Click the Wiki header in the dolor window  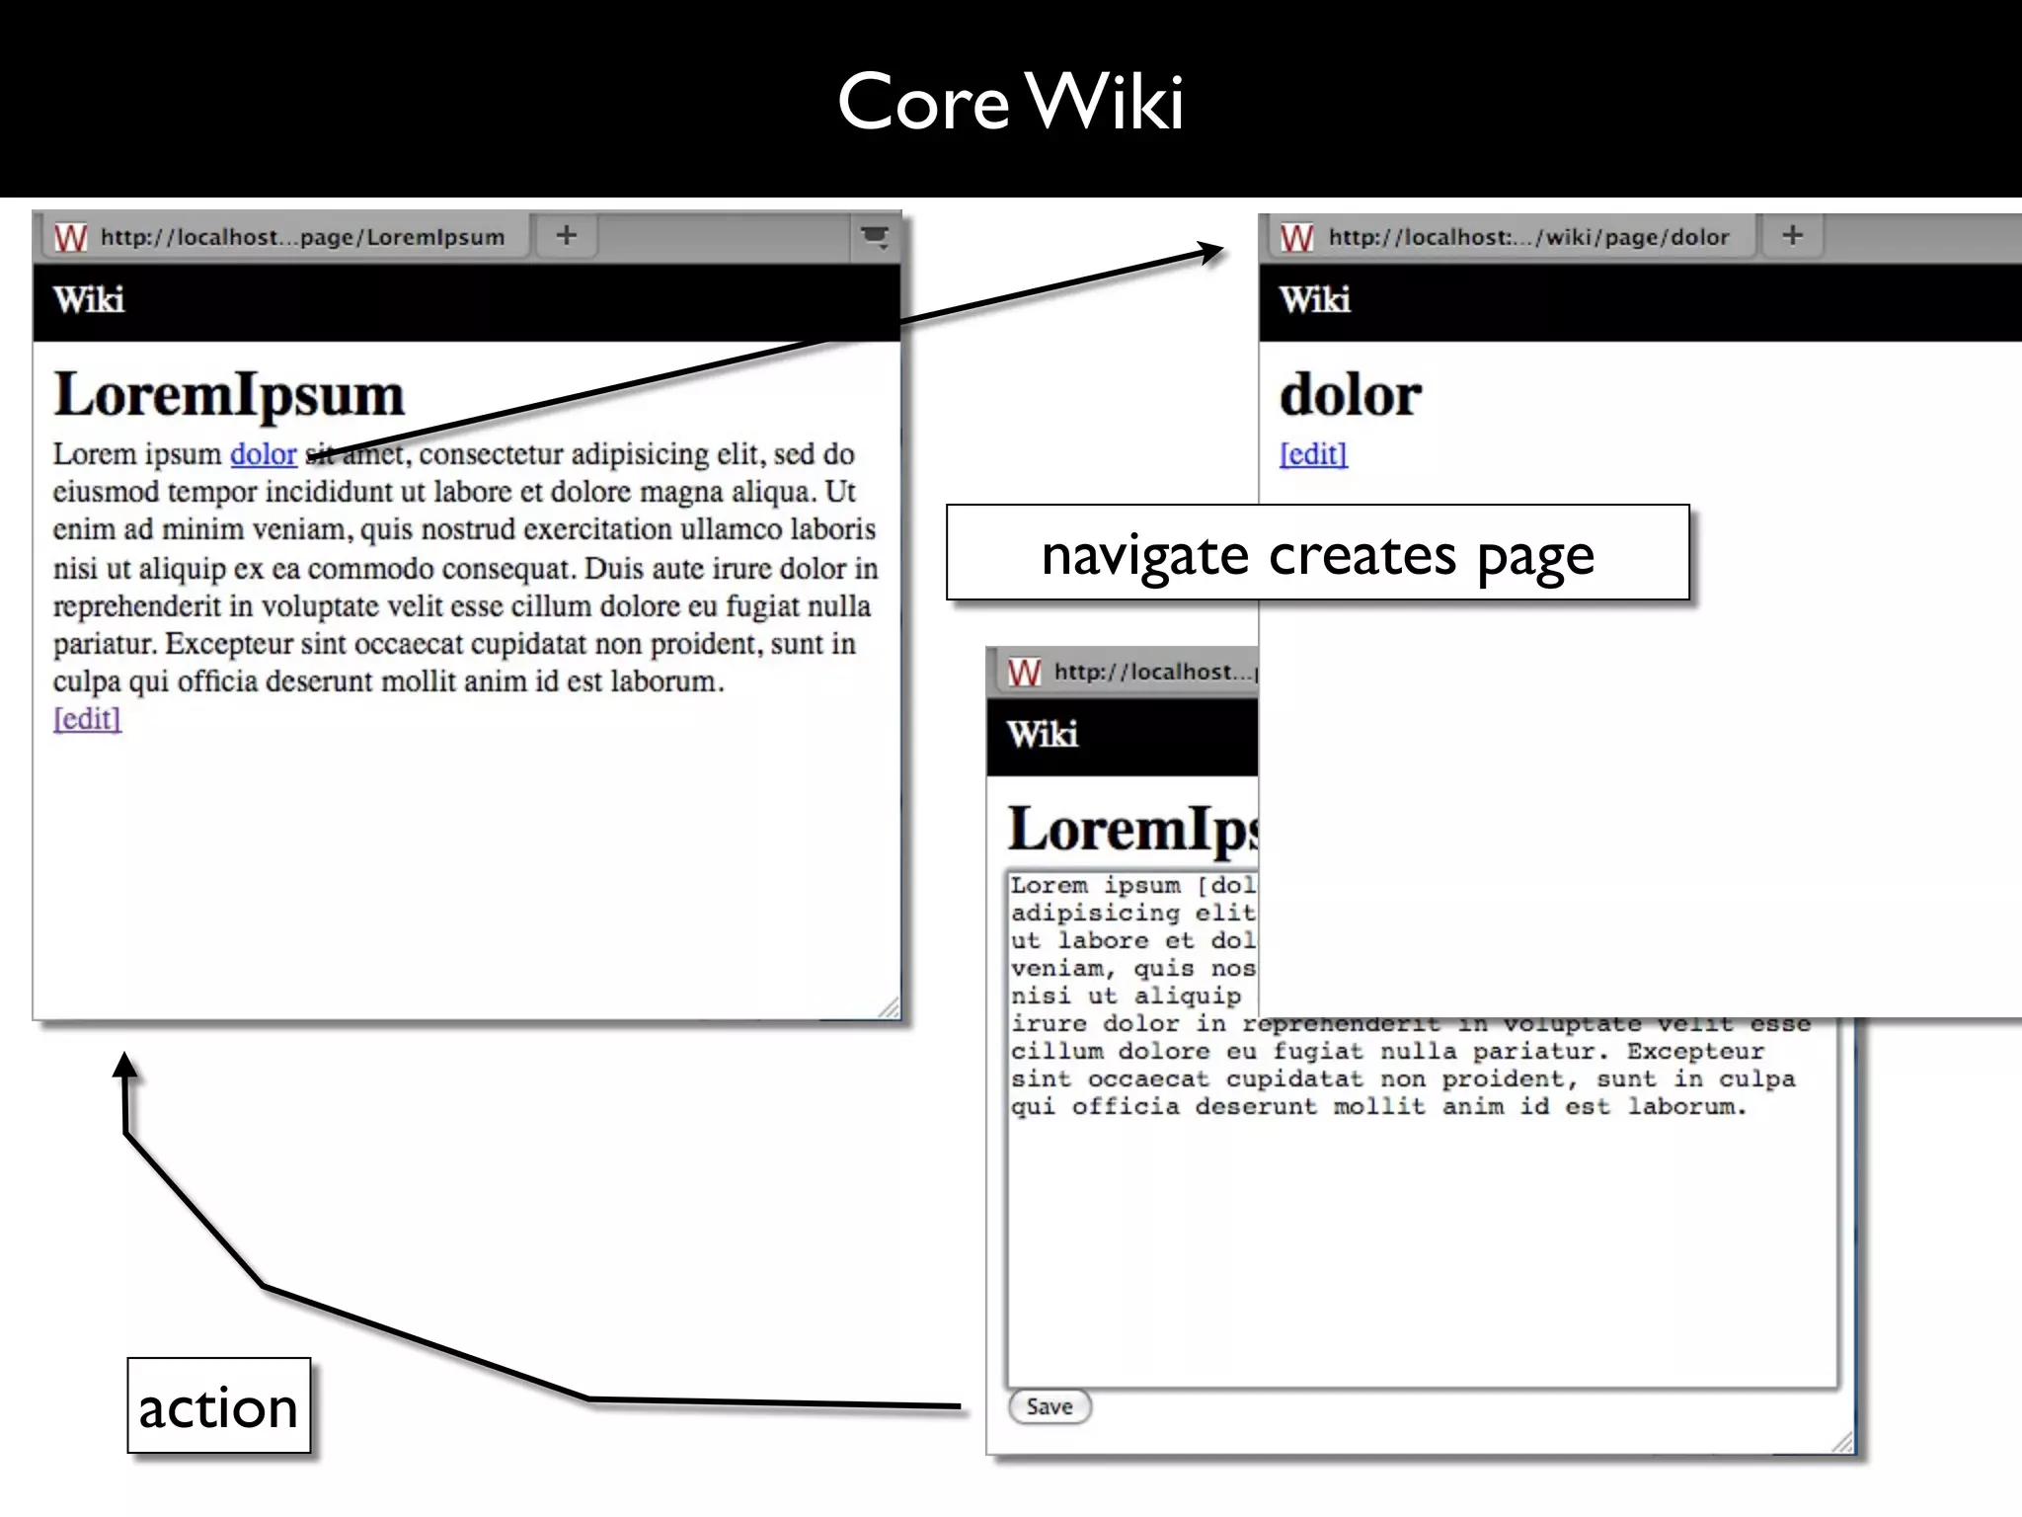pyautogui.click(x=1315, y=299)
